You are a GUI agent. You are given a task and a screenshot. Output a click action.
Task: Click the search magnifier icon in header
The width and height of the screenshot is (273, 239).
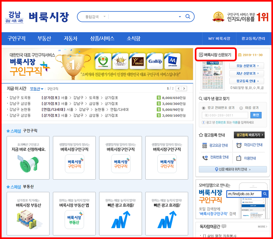coord(188,17)
